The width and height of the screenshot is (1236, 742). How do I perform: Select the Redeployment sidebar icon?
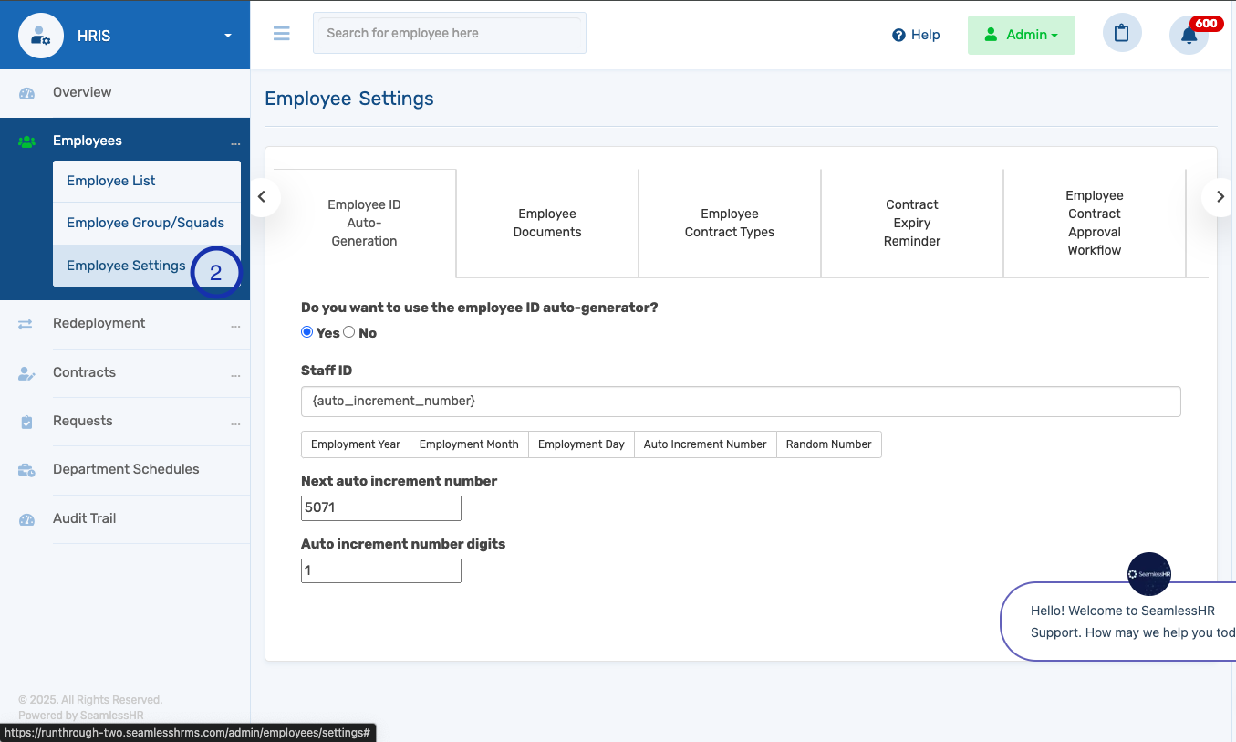[27, 323]
